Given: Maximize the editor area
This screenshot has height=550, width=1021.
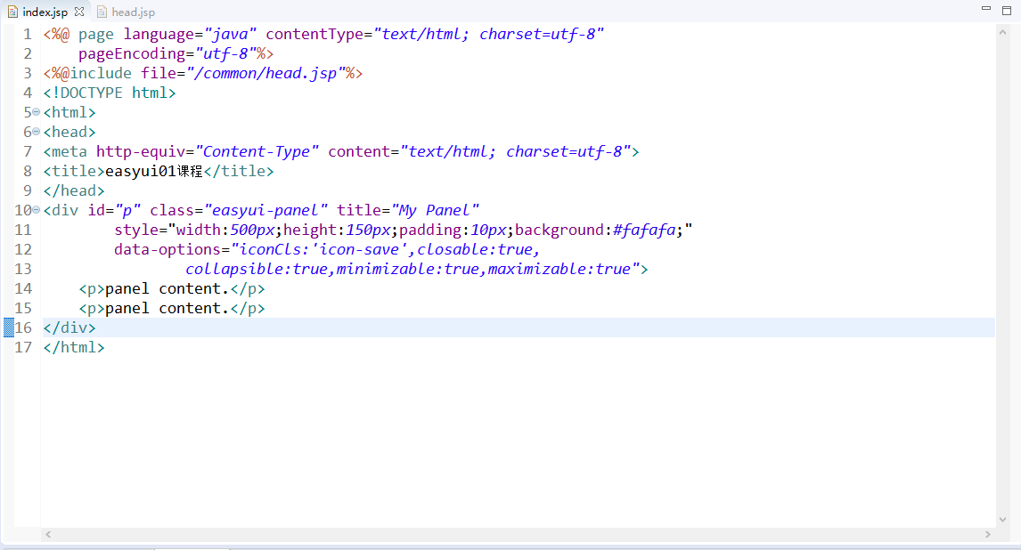Looking at the screenshot, I should click(1007, 11).
